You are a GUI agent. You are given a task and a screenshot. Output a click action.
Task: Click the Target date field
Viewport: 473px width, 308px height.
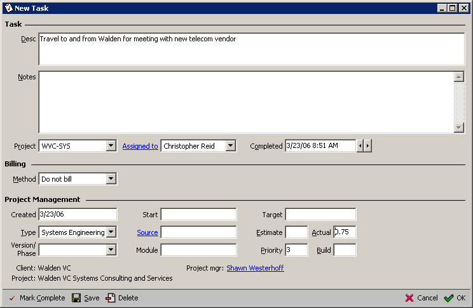320,215
